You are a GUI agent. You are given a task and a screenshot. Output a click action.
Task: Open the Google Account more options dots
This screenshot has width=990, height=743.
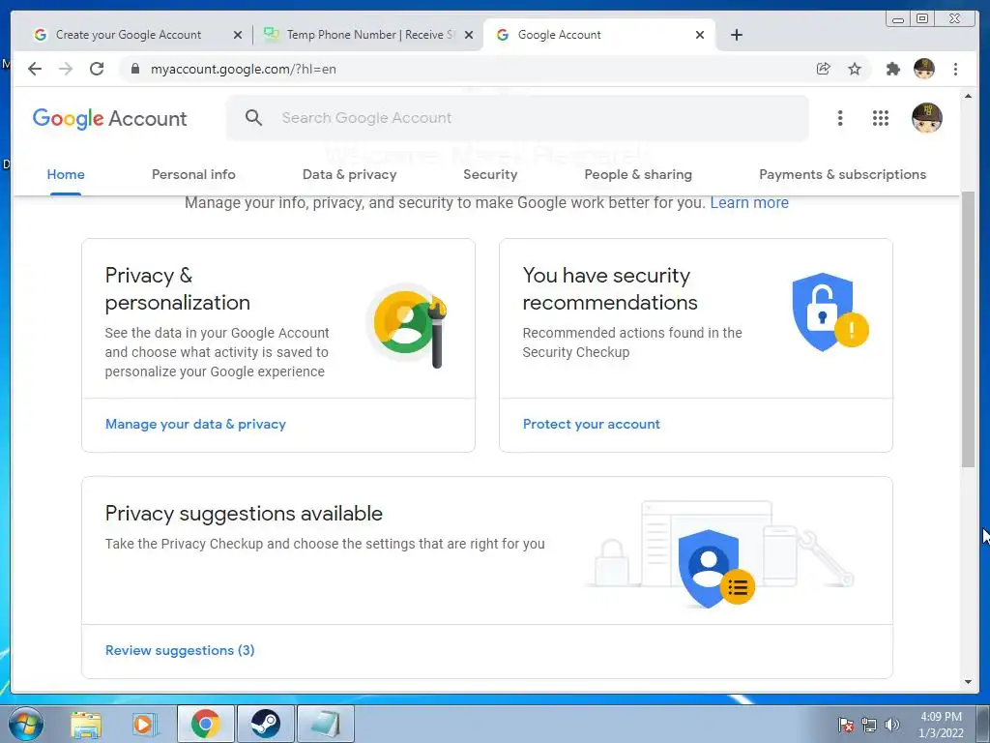pos(840,118)
